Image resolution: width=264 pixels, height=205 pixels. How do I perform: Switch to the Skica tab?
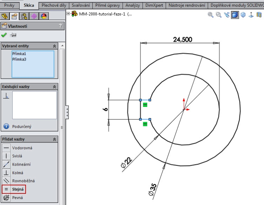pyautogui.click(x=29, y=5)
